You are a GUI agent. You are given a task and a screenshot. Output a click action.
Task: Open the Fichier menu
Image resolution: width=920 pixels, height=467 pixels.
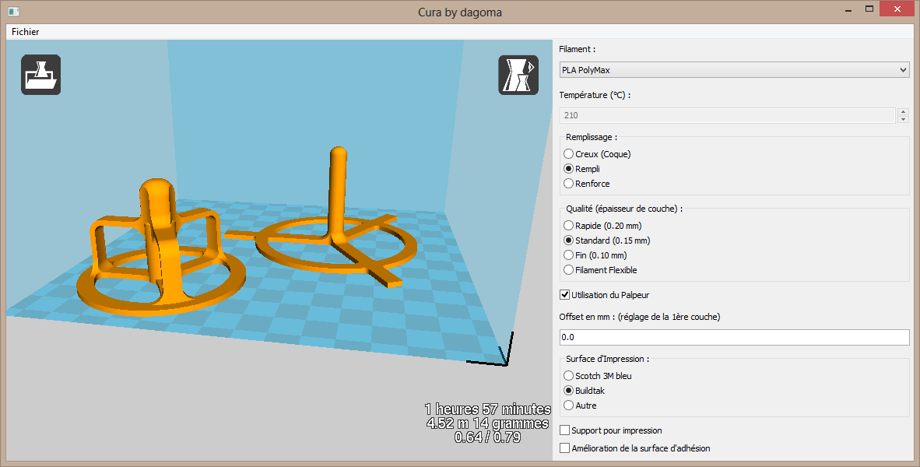click(26, 32)
